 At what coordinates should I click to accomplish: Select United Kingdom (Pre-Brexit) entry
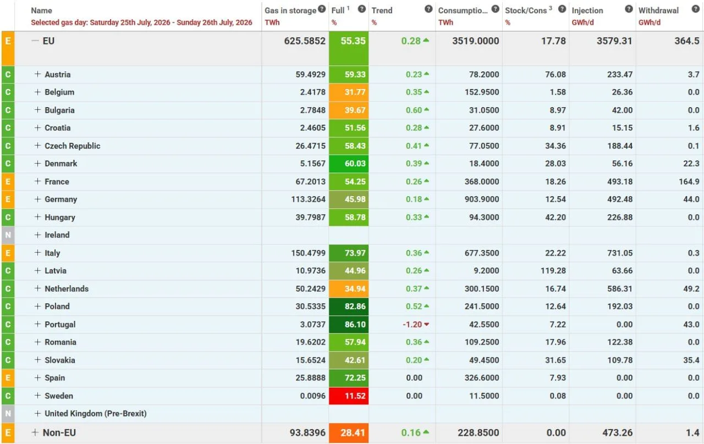pyautogui.click(x=96, y=413)
